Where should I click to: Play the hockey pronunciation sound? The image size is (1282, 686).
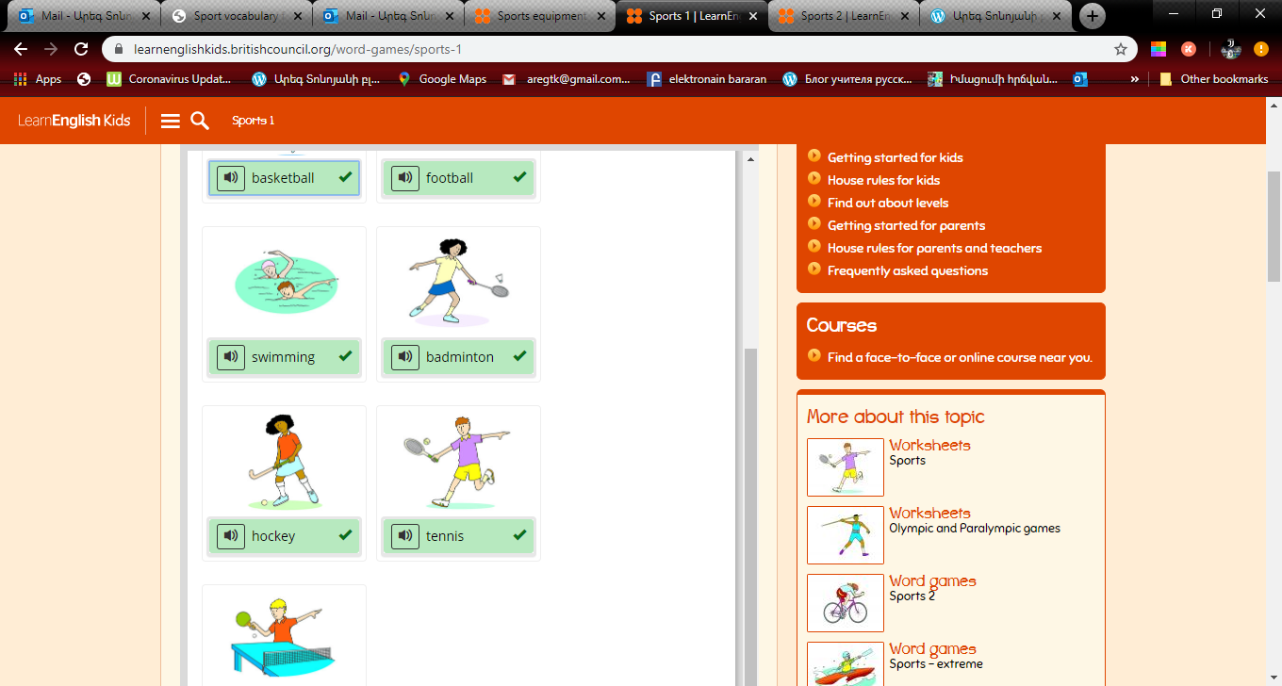point(231,536)
